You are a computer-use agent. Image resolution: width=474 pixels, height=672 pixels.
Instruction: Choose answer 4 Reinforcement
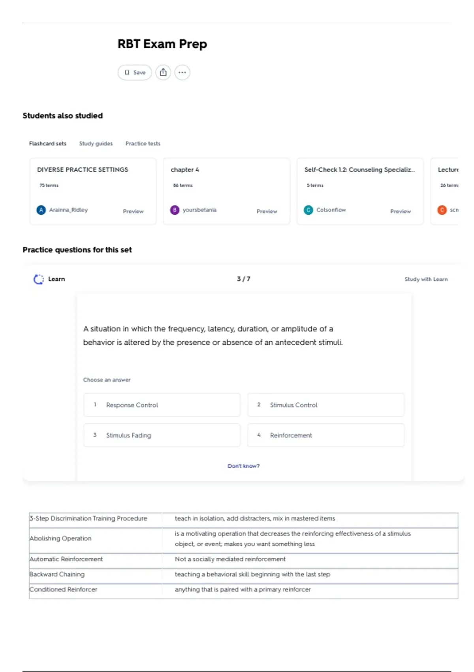[326, 435]
